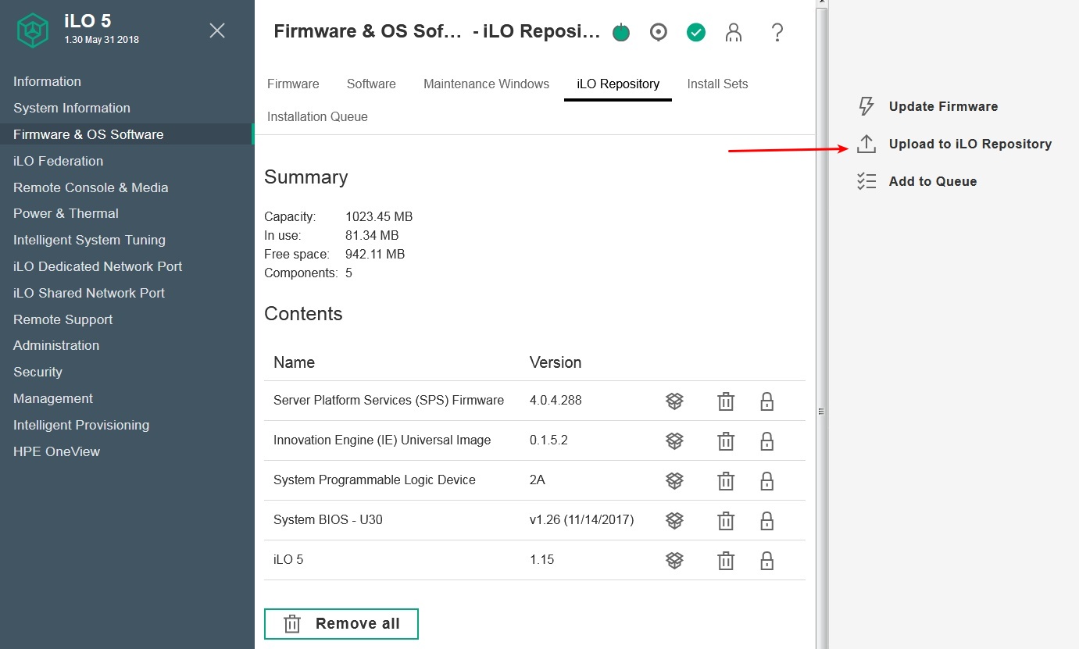Viewport: 1079px width, 649px height.
Task: Open component details icon for iLO 5 row
Action: point(674,560)
